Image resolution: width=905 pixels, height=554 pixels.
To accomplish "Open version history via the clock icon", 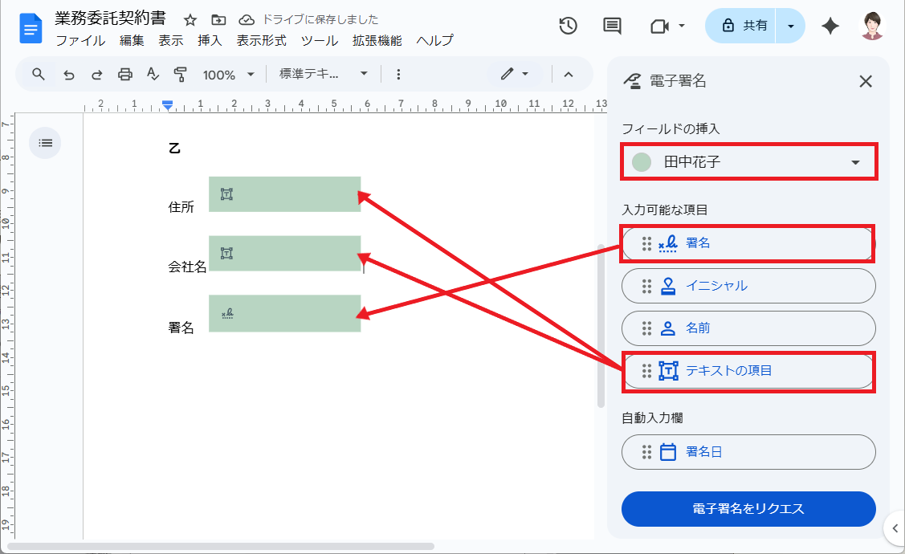I will tap(568, 26).
